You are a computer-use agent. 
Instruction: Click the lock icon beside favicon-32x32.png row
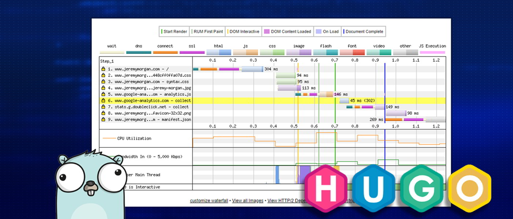coord(103,113)
